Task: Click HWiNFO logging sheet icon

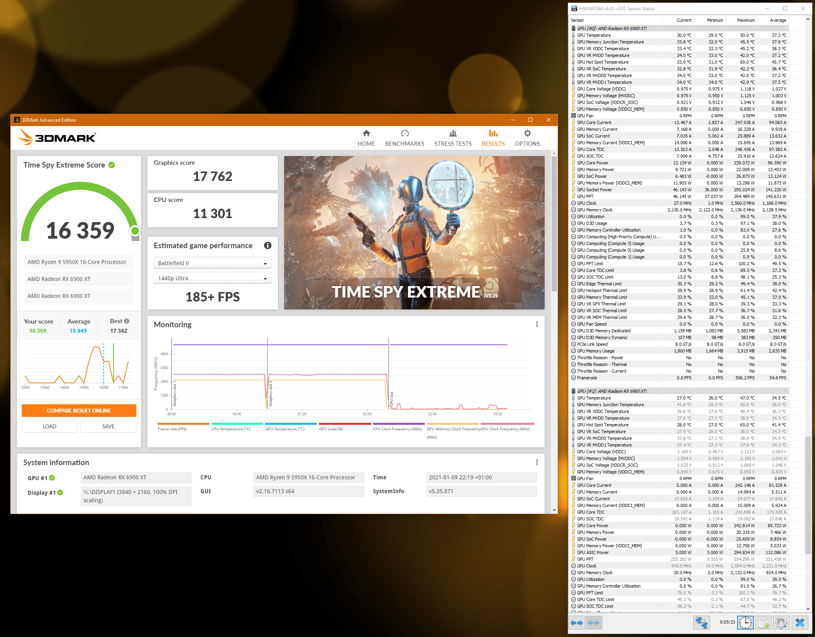Action: point(763,623)
